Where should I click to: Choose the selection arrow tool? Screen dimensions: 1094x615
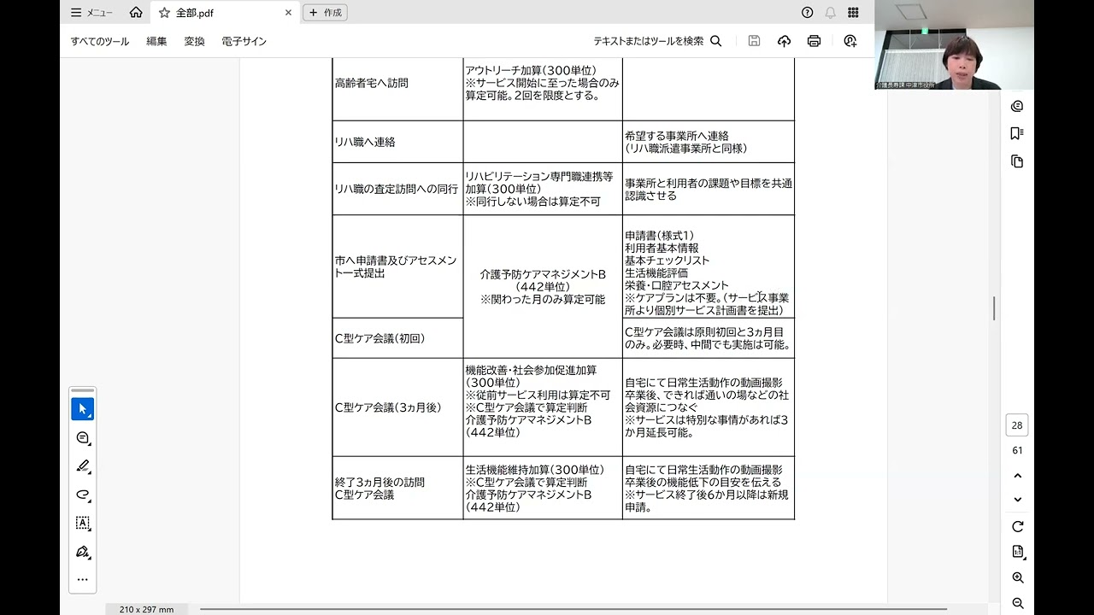[x=83, y=409]
